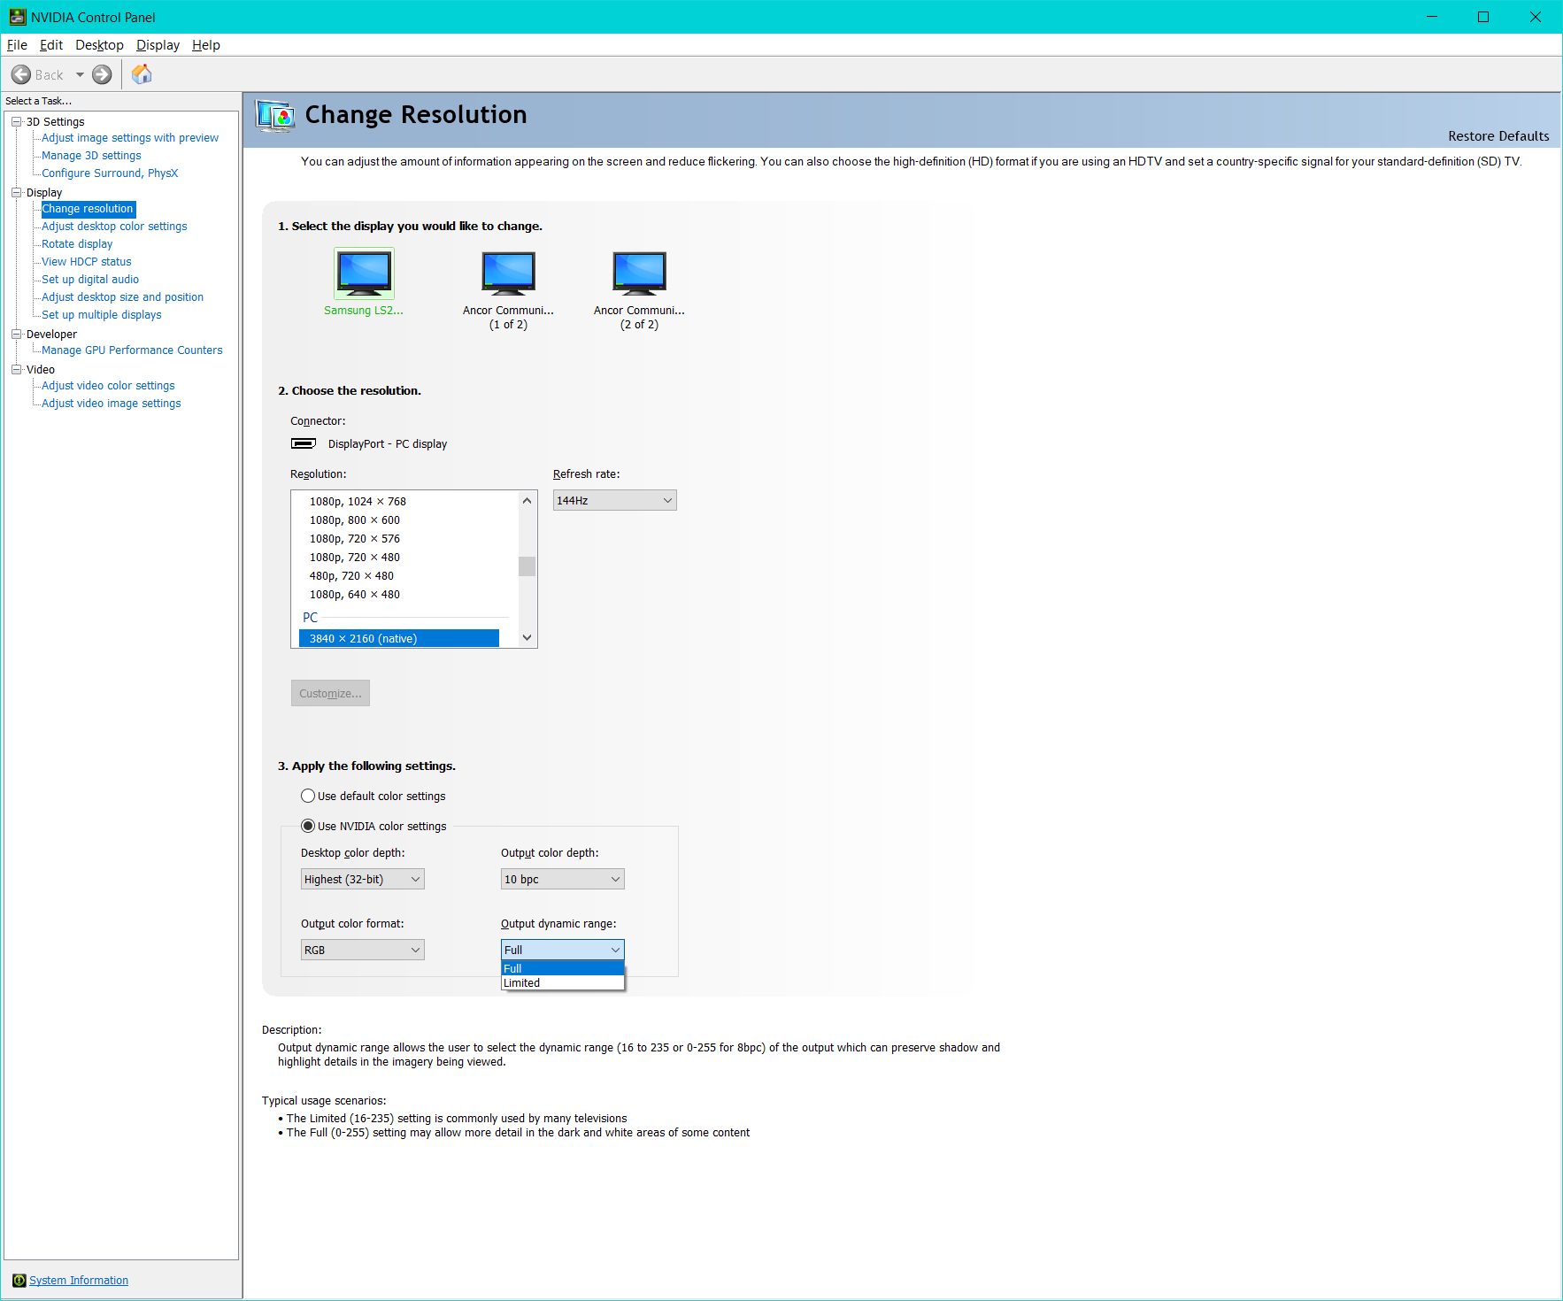Click the NVIDIA Control Panel title icon
Image resolution: width=1563 pixels, height=1301 pixels.
18,17
